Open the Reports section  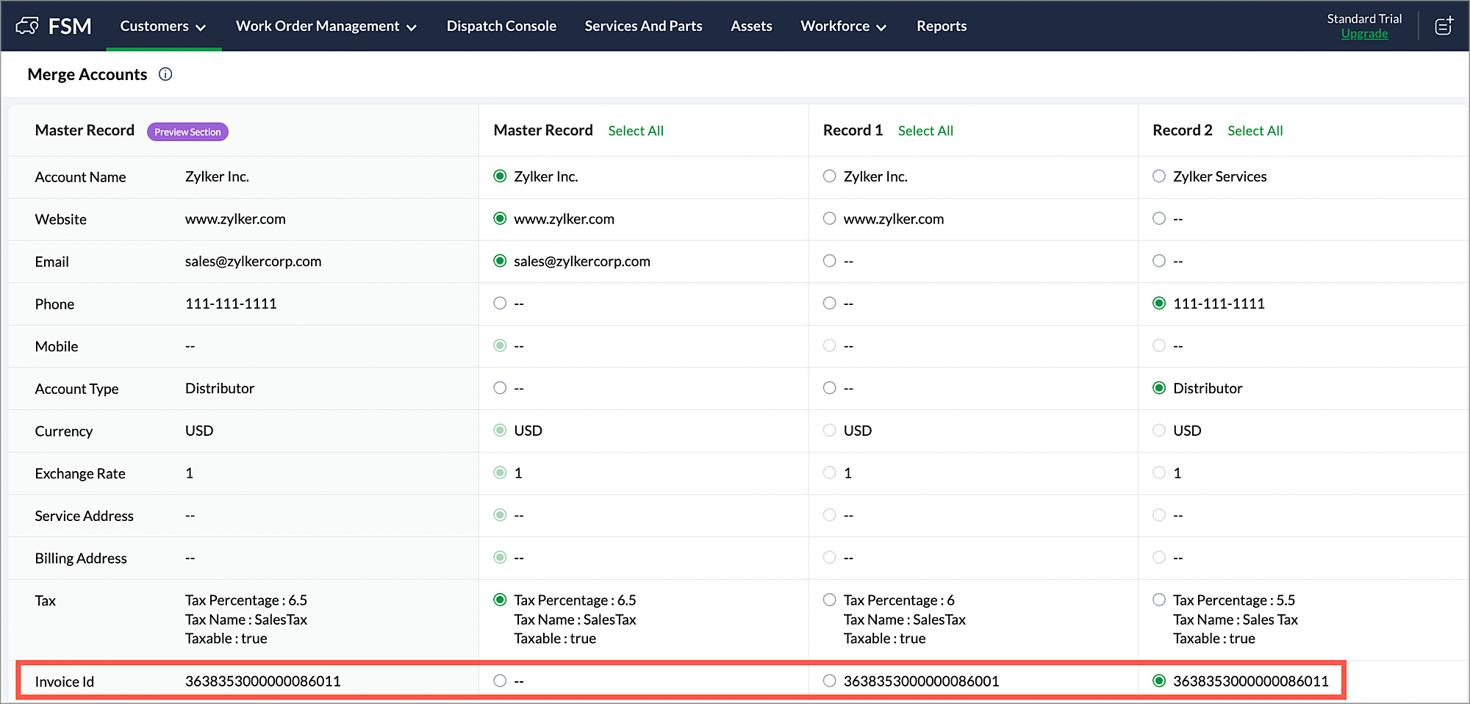941,26
